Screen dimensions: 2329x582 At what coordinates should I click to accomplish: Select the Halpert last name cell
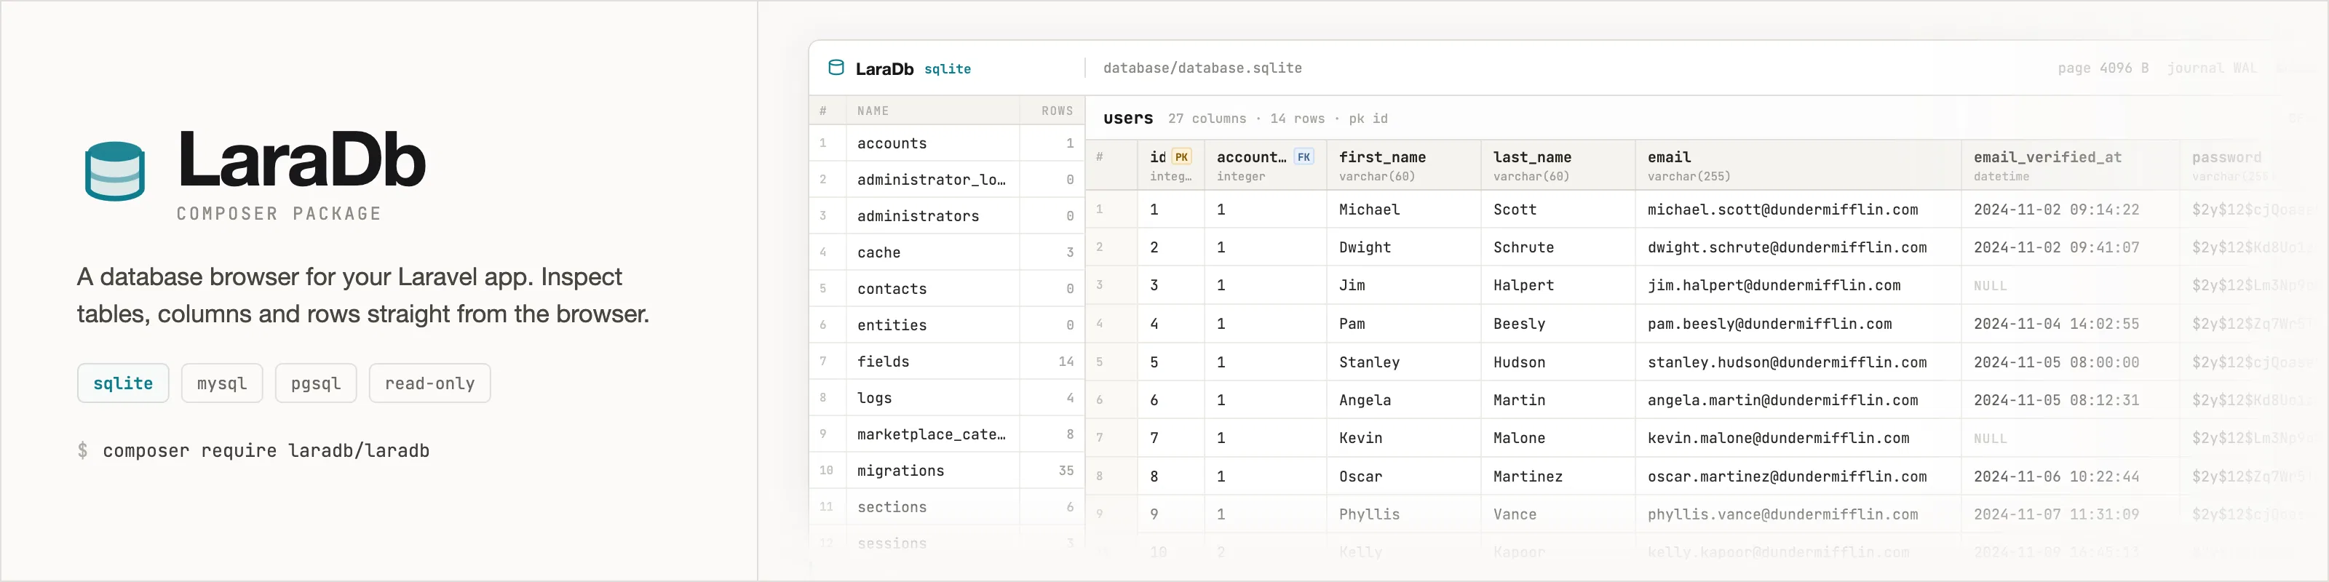[1559, 286]
